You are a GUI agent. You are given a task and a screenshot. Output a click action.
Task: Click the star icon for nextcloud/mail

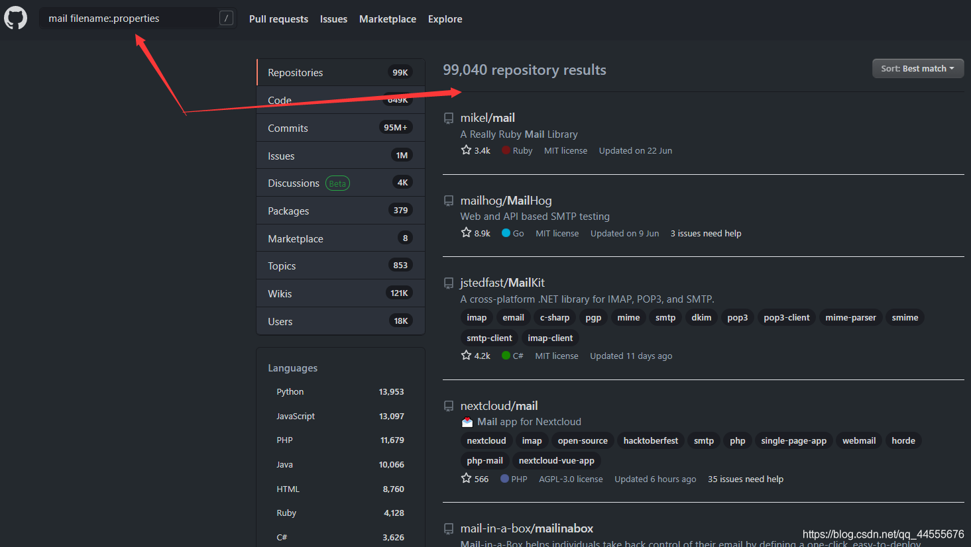466,478
